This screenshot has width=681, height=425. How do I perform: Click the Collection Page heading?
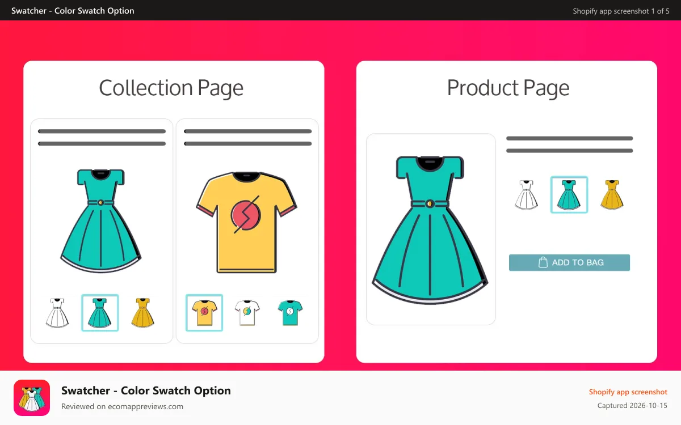click(171, 88)
